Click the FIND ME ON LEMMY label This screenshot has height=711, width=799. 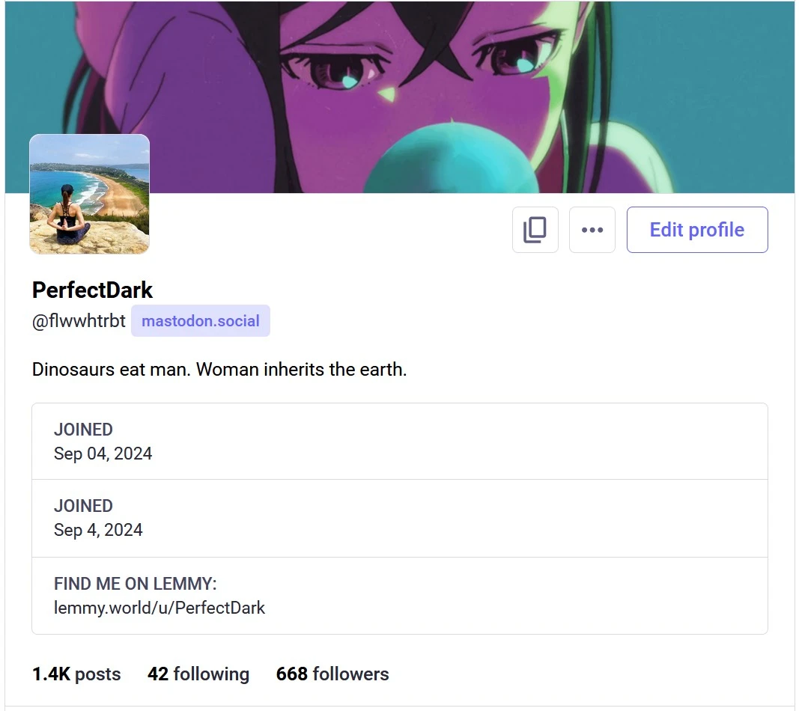[x=135, y=584]
